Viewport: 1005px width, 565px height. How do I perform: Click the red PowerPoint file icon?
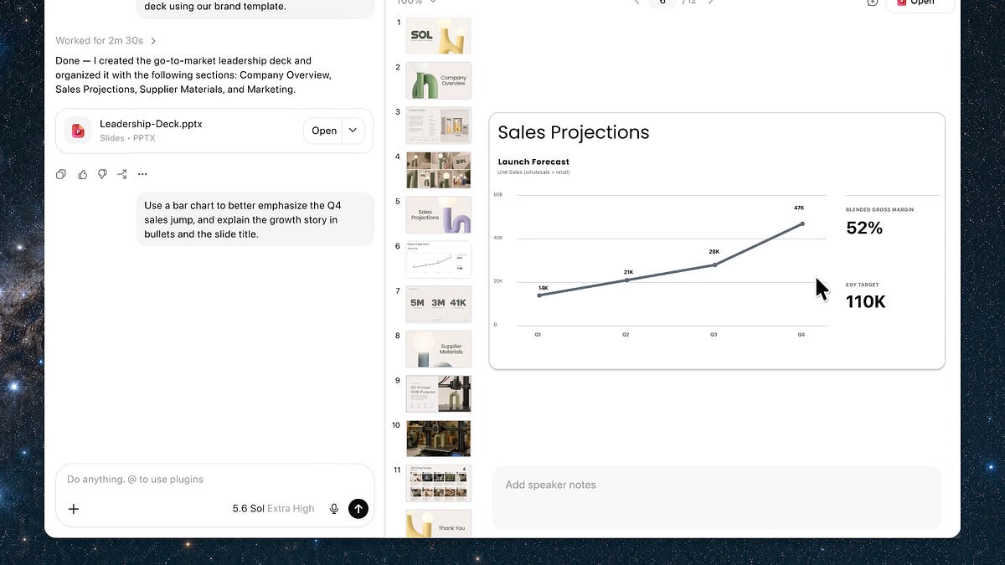point(78,131)
